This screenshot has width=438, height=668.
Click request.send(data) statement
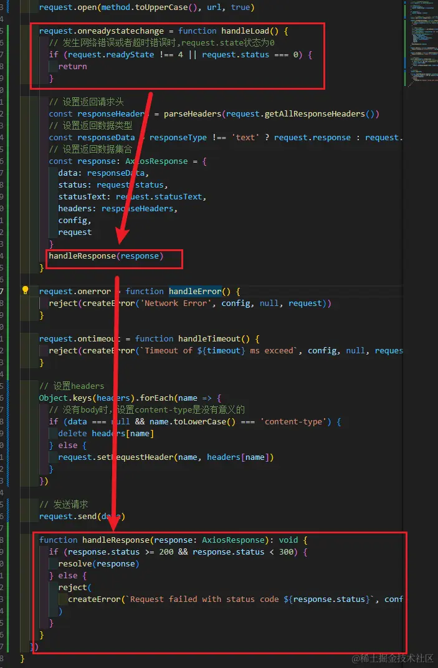(82, 517)
